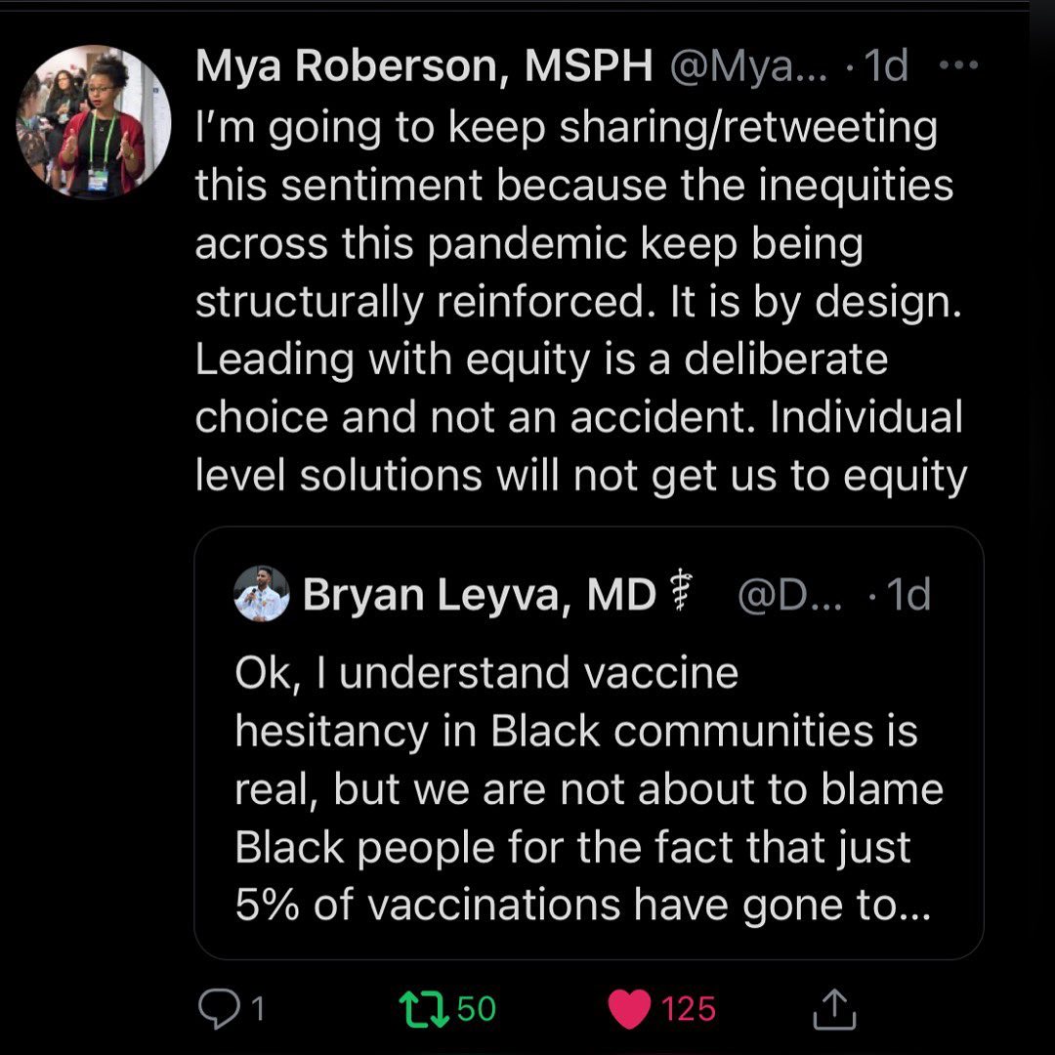1055x1055 pixels.
Task: Click the medical staff emoji beside MD
Action: point(676,594)
